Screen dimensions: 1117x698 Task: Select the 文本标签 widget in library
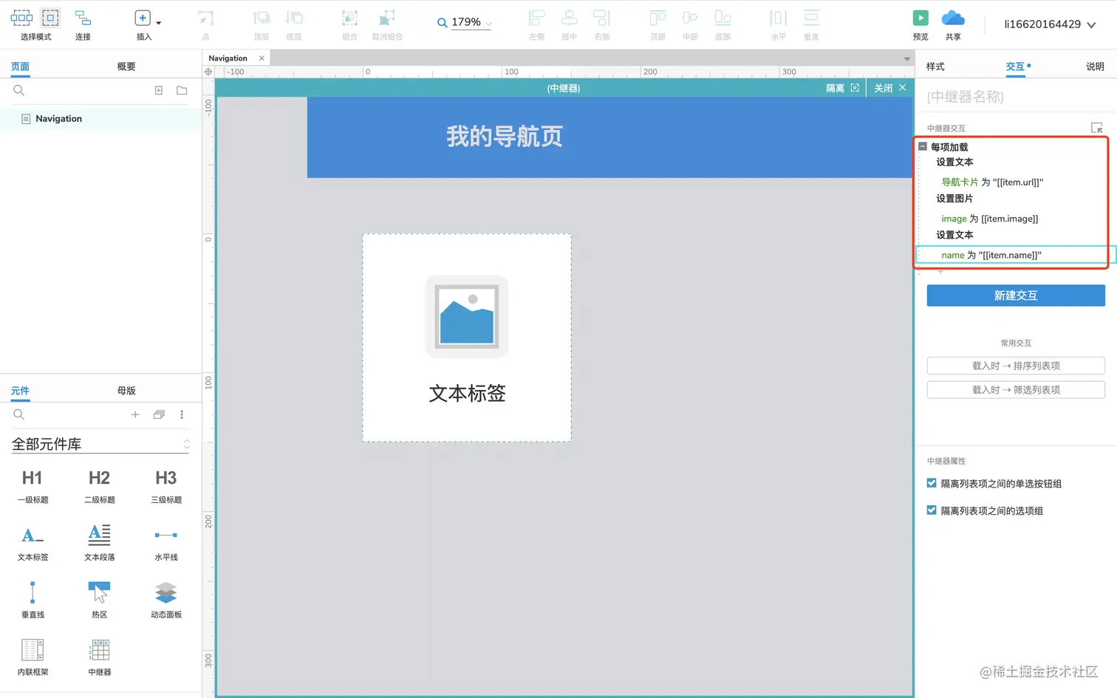click(33, 543)
